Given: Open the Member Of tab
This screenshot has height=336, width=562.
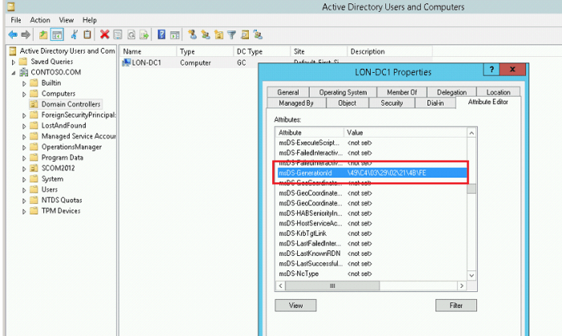Looking at the screenshot, I should (x=402, y=93).
